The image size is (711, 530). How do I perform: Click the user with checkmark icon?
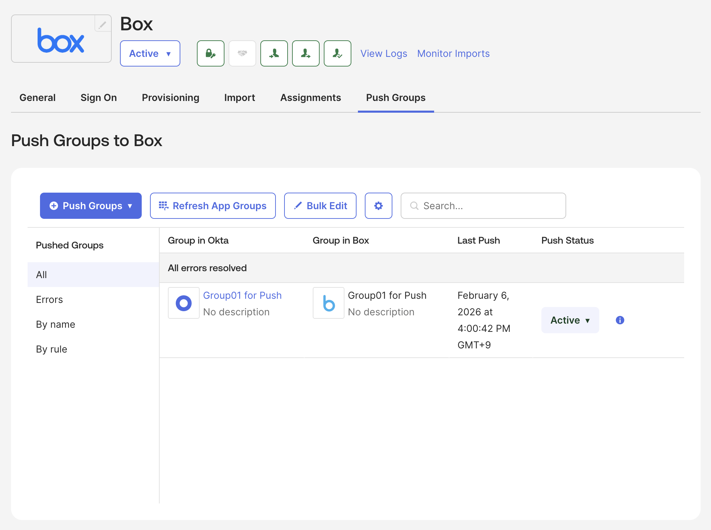click(x=338, y=53)
